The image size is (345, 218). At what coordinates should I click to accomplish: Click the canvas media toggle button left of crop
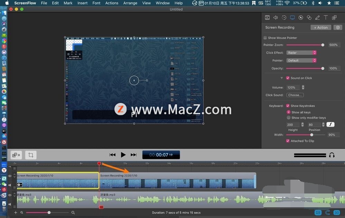coord(16,155)
